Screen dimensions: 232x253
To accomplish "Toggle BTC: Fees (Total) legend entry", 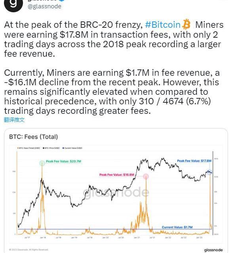I will point(29,148).
